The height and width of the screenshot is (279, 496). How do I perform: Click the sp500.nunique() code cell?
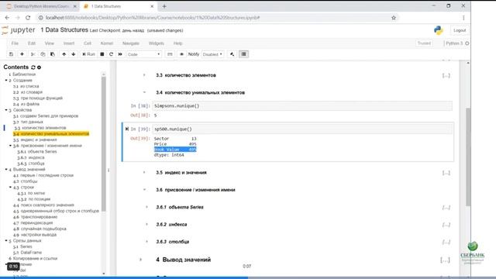(x=303, y=129)
